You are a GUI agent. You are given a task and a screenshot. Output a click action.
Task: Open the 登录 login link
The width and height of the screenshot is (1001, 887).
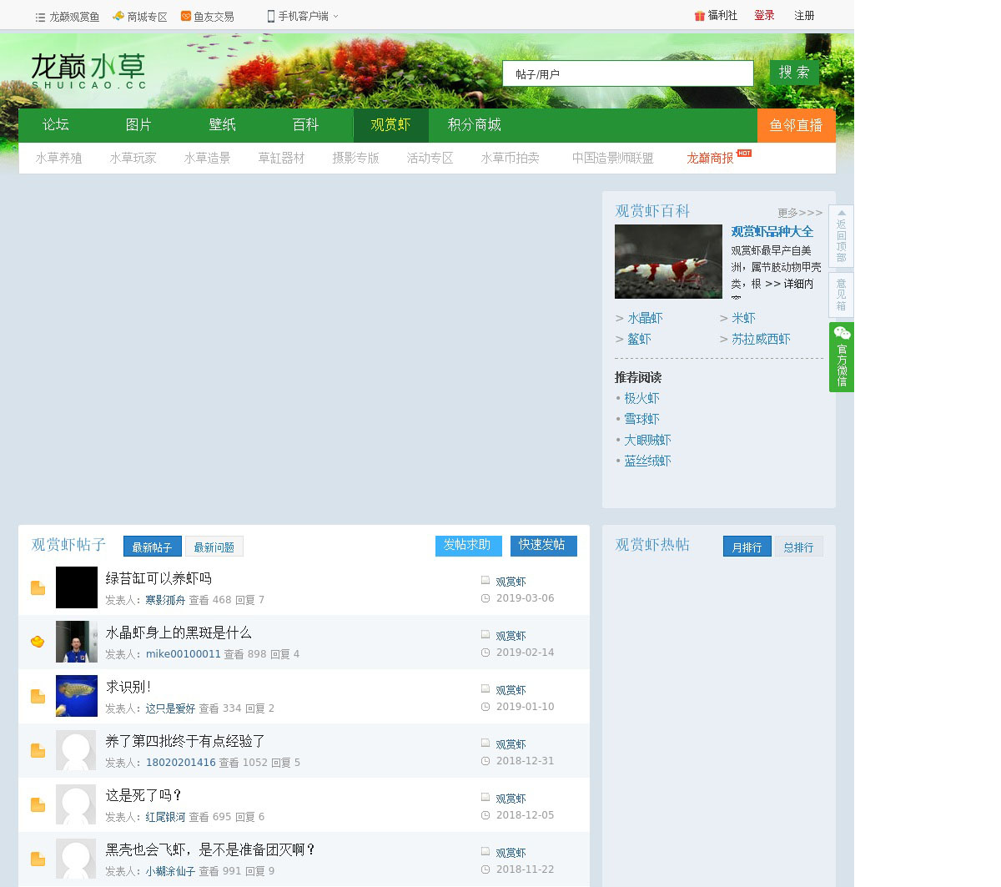[x=764, y=16]
